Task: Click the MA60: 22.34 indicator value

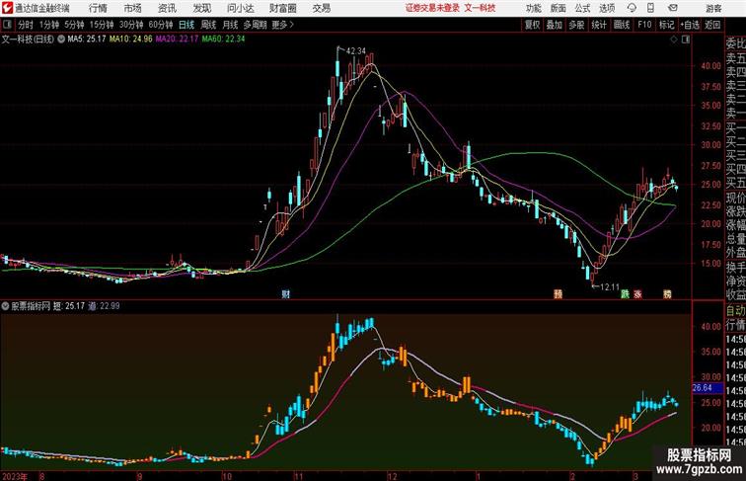Action: click(x=223, y=40)
